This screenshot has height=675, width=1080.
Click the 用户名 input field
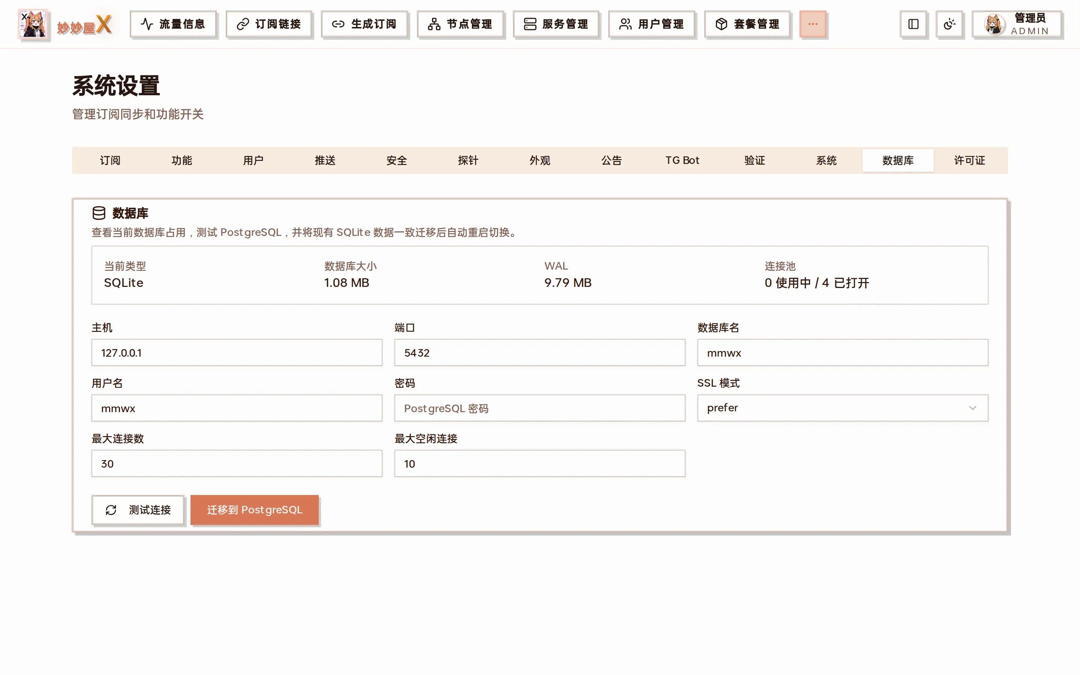237,408
